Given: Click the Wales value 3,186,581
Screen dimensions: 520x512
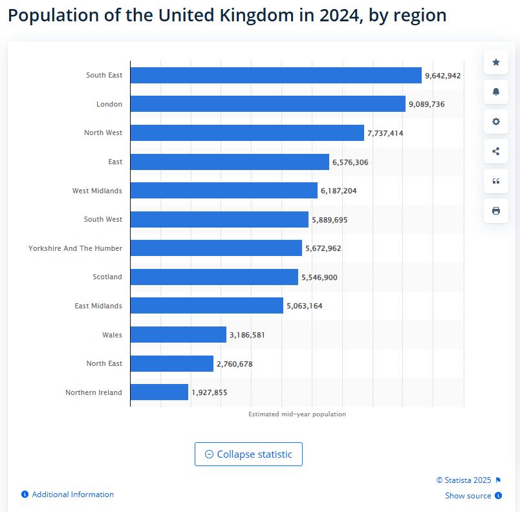Looking at the screenshot, I should (248, 335).
